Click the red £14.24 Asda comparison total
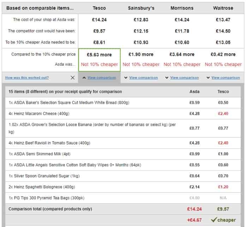This screenshot has width=247, height=227. 194,209
